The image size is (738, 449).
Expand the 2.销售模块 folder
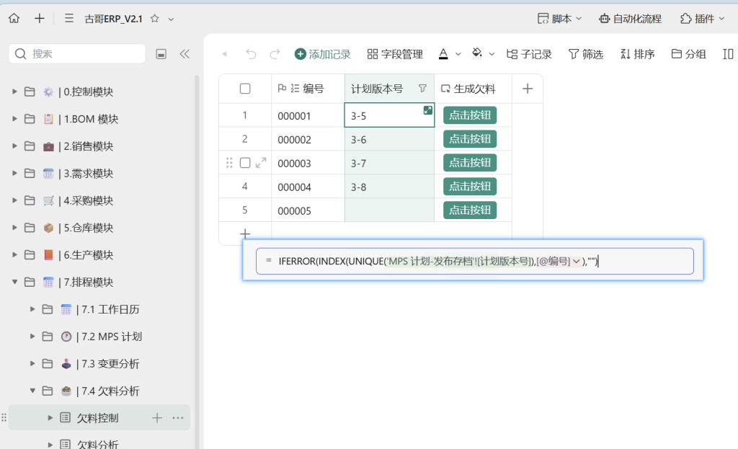coord(14,146)
